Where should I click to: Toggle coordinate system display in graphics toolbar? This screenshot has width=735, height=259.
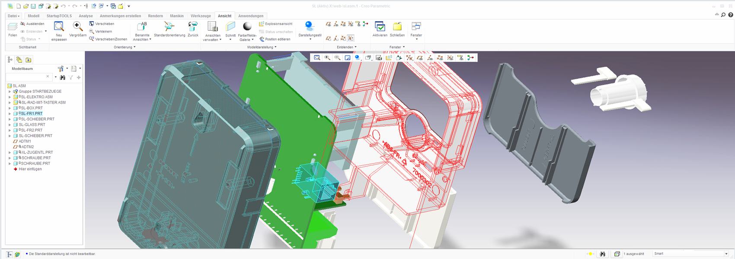coord(450,57)
